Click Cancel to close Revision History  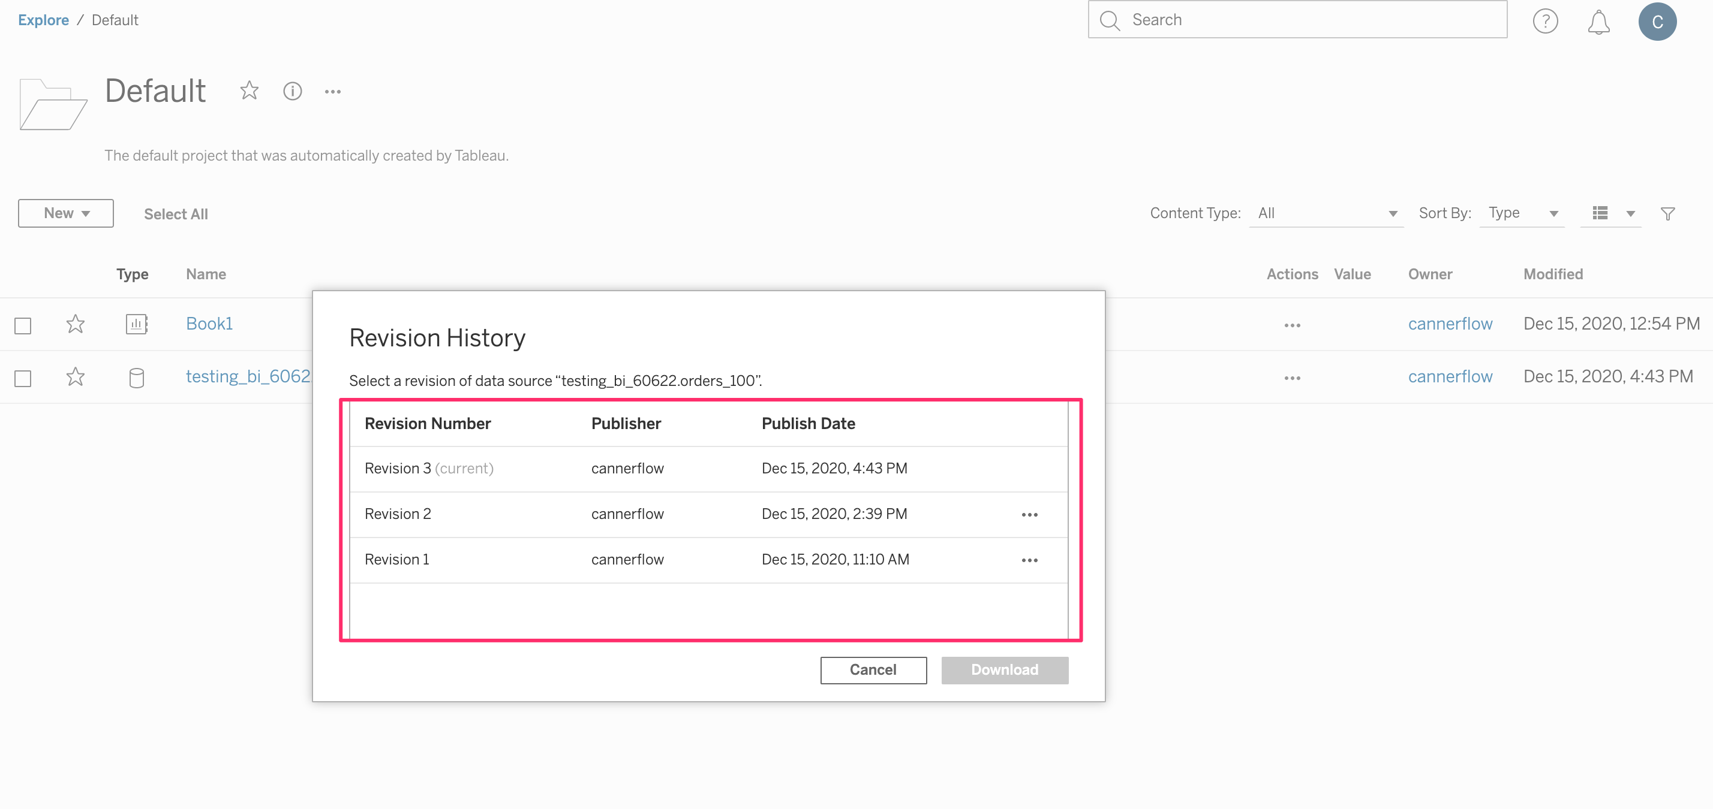point(873,669)
